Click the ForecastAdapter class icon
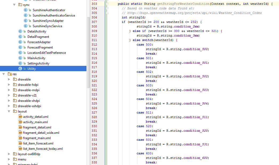The width and height of the screenshot is (279, 165). pyautogui.click(x=20, y=42)
